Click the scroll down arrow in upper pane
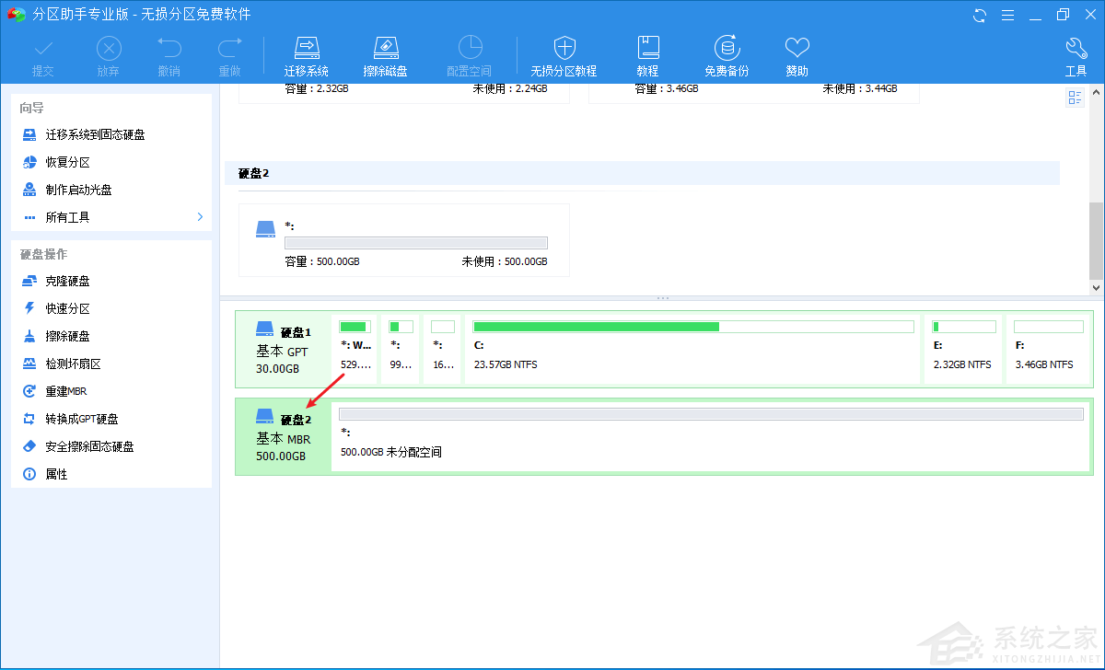The width and height of the screenshot is (1105, 670). pos(1096,287)
